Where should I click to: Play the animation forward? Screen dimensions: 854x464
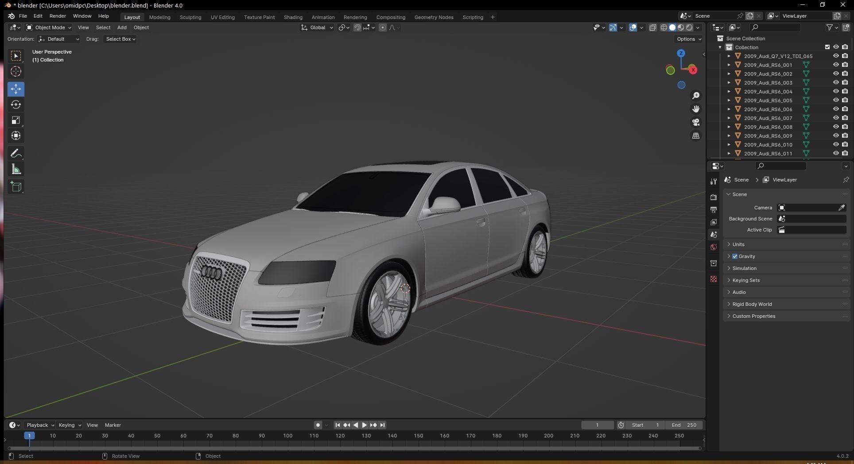click(x=364, y=425)
